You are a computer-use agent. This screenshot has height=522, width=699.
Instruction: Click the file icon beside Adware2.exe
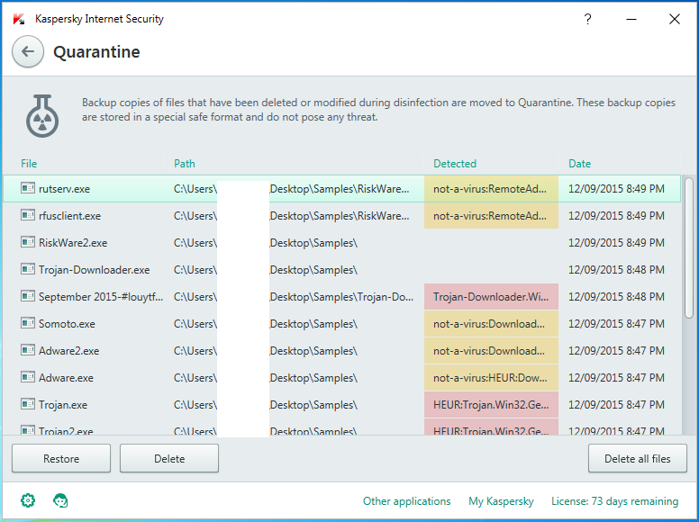28,350
